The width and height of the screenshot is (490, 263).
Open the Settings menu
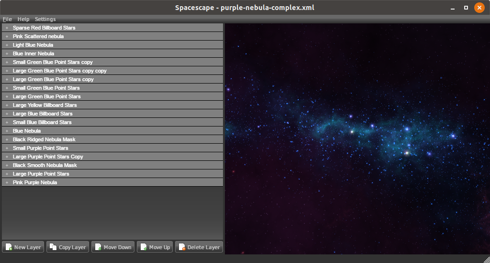click(45, 19)
